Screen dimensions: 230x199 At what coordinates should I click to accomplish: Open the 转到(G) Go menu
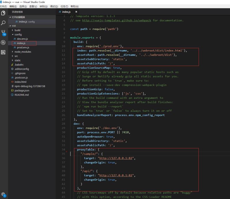click(44, 6)
